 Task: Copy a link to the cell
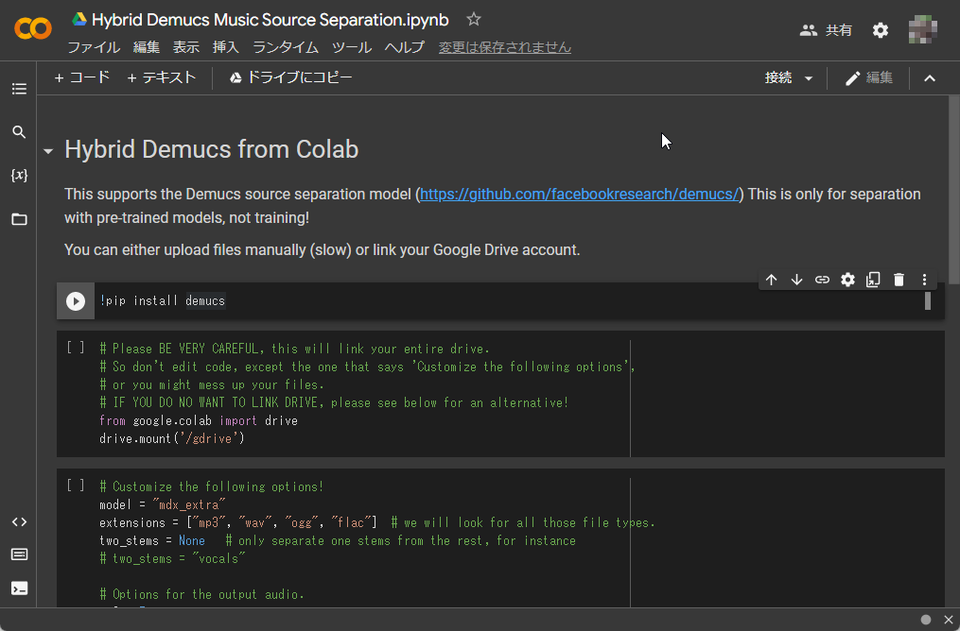coord(822,280)
